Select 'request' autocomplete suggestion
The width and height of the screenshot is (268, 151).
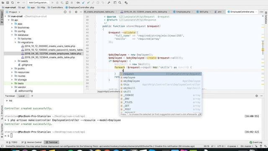pyautogui.click(x=161, y=74)
